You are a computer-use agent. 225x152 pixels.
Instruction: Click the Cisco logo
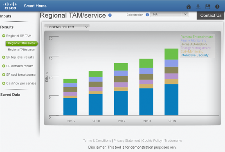[x=10, y=6]
